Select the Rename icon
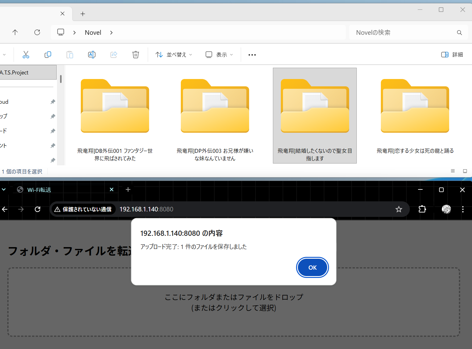Screen dimensions: 472x349 [x=92, y=54]
